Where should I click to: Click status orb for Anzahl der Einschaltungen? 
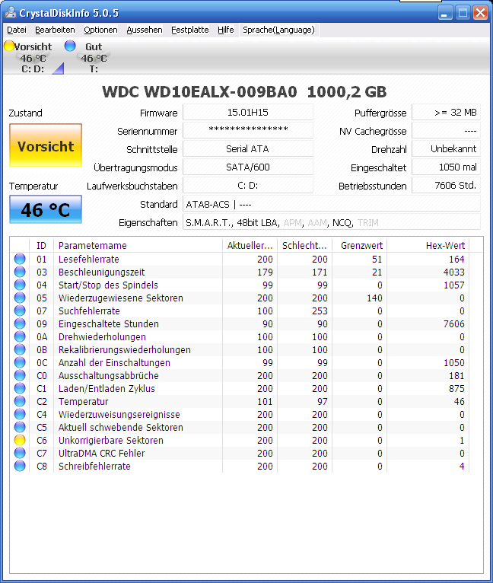[x=20, y=362]
